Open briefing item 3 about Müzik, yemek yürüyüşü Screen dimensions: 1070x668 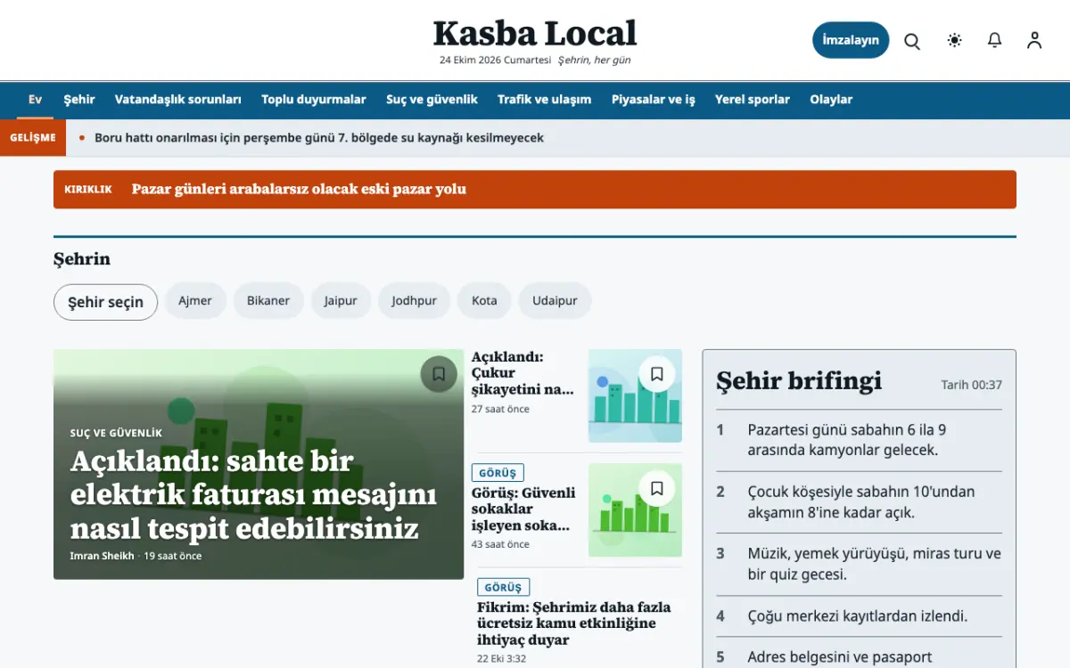860,565
